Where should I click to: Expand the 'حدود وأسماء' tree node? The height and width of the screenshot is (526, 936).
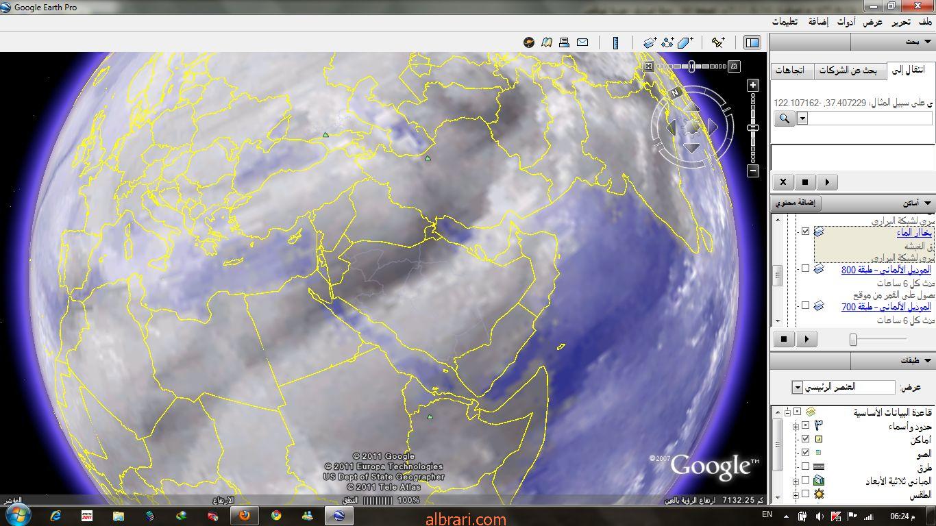coord(796,425)
